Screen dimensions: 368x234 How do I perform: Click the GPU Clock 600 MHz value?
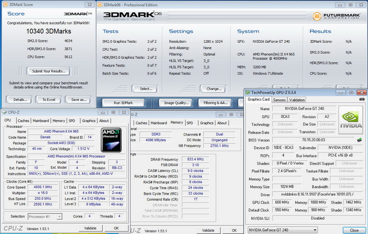pos(282,202)
